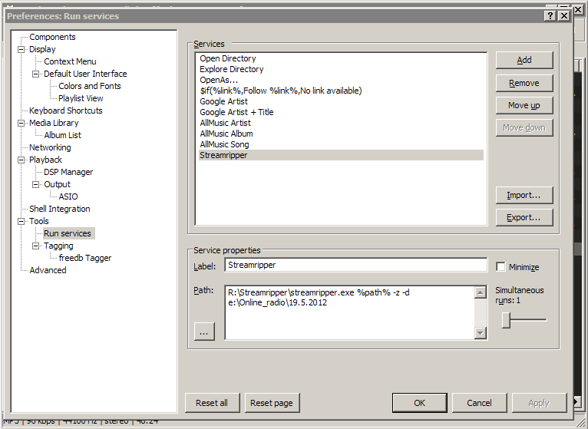588x429 pixels.
Task: Remove the selected Streamripper service
Action: pyautogui.click(x=524, y=83)
